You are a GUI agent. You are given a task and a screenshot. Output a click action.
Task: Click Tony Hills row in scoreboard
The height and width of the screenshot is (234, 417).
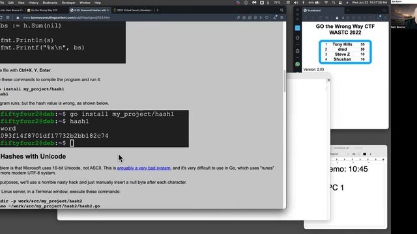pyautogui.click(x=345, y=44)
